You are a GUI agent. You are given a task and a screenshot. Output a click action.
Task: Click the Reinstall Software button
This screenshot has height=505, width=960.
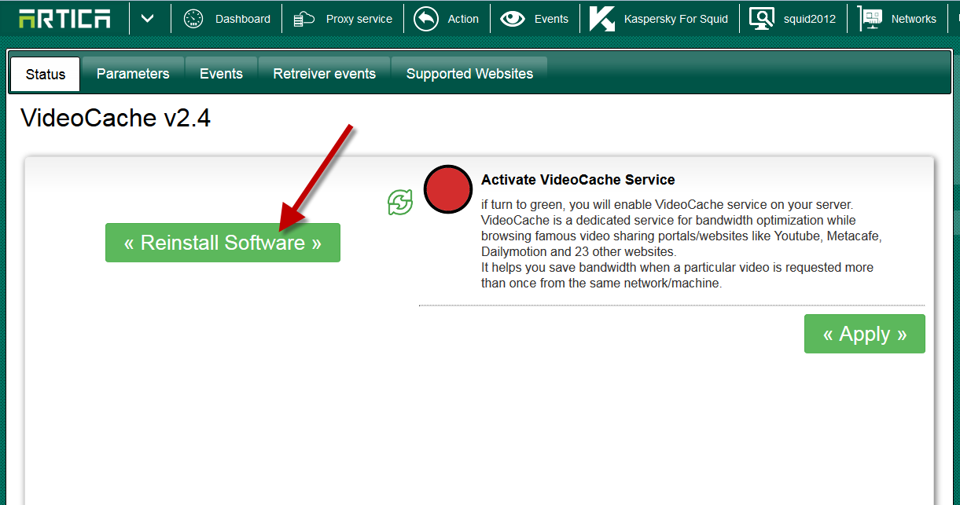click(x=223, y=243)
